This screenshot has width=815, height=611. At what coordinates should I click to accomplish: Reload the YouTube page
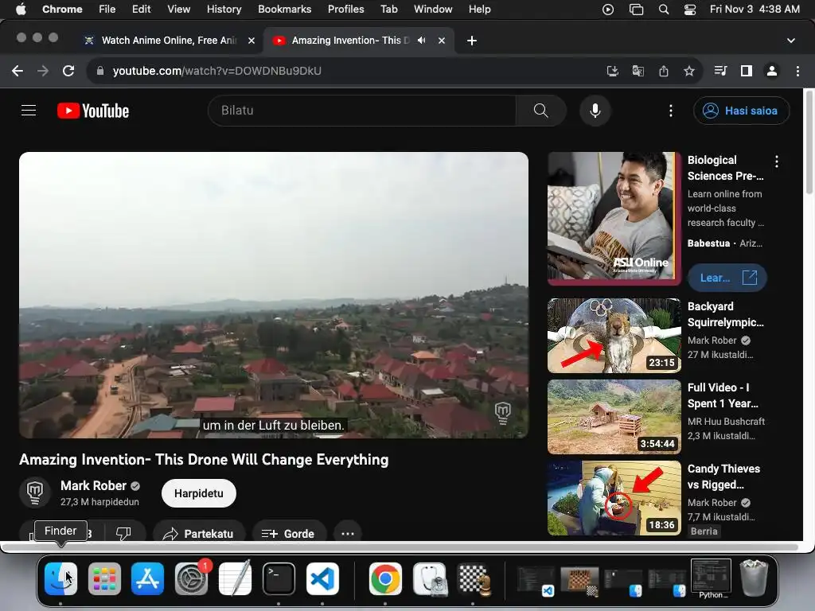68,71
